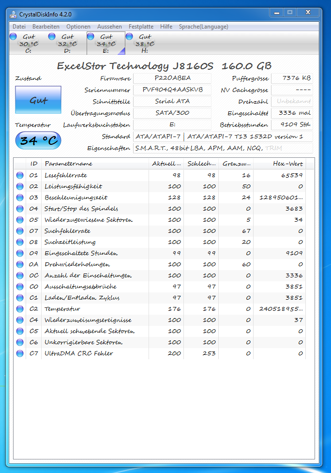Click the blue Gut health status button
331x473 pixels.
coord(38,100)
